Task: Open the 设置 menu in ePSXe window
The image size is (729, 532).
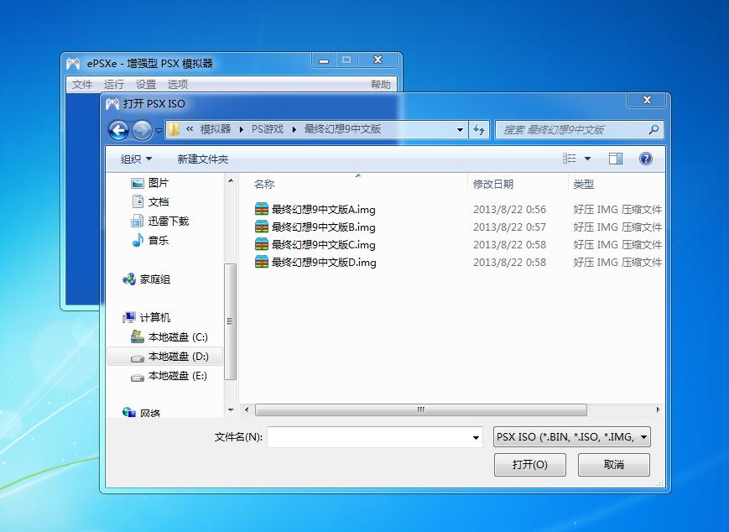Action: tap(145, 84)
